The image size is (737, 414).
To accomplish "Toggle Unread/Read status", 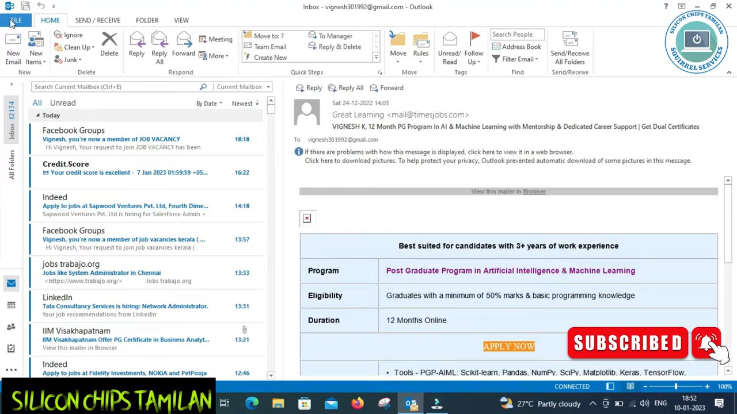I will pos(450,48).
